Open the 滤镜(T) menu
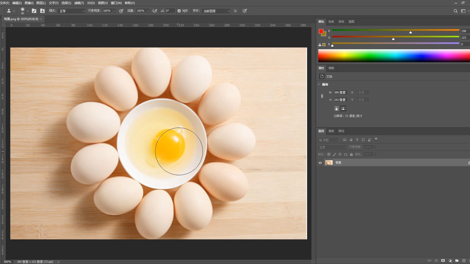This screenshot has height=264, width=470. coord(79,3)
